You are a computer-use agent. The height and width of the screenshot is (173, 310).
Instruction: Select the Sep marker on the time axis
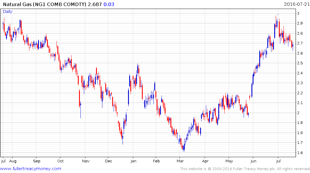(x=36, y=161)
